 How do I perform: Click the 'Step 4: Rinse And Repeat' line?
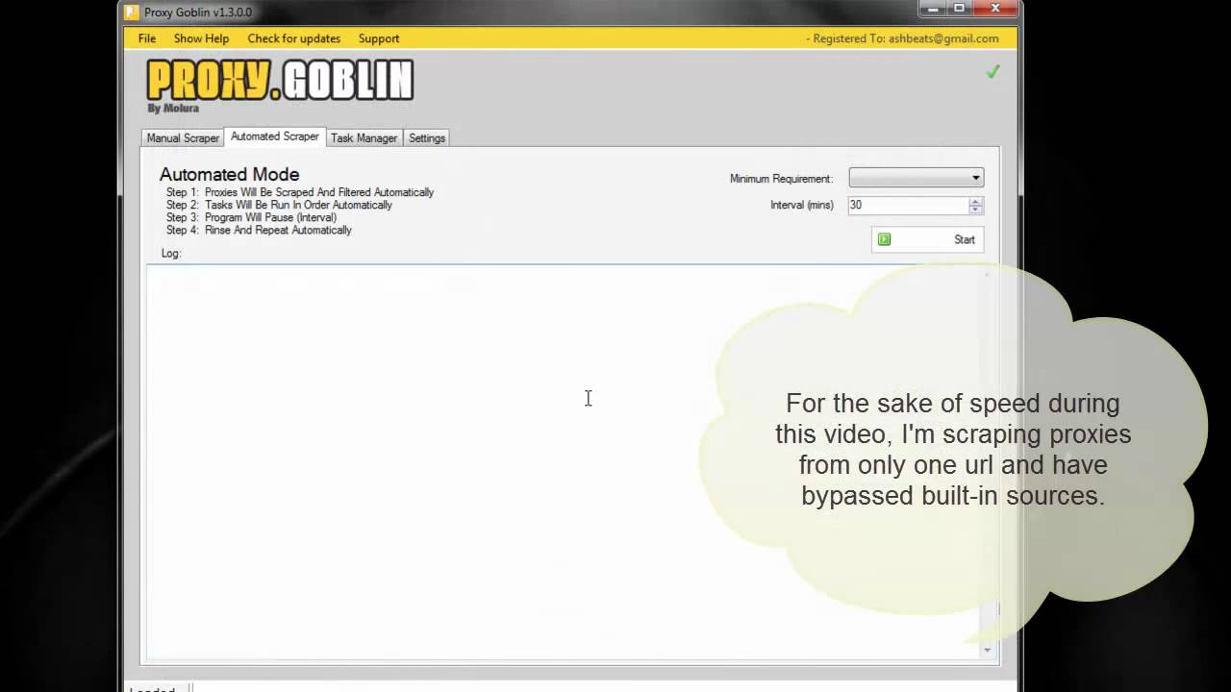[259, 230]
